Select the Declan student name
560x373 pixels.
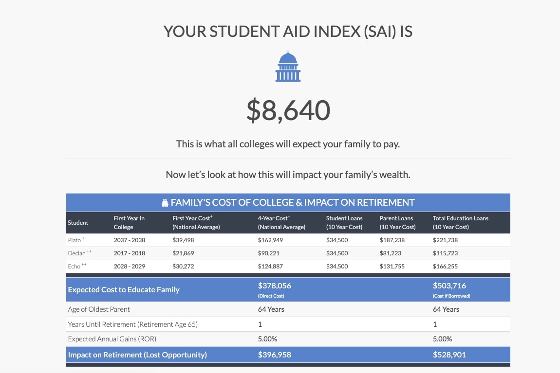77,253
